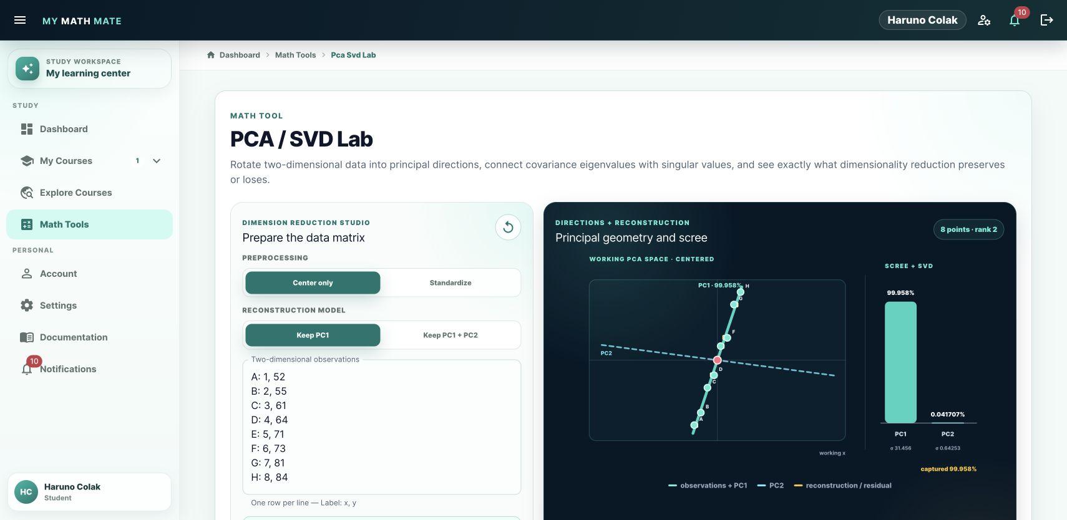Open Dashboard in the sidebar
Image resolution: width=1067 pixels, height=520 pixels.
coord(89,129)
